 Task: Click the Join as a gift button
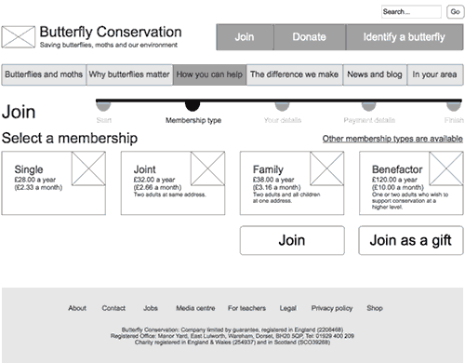point(411,240)
